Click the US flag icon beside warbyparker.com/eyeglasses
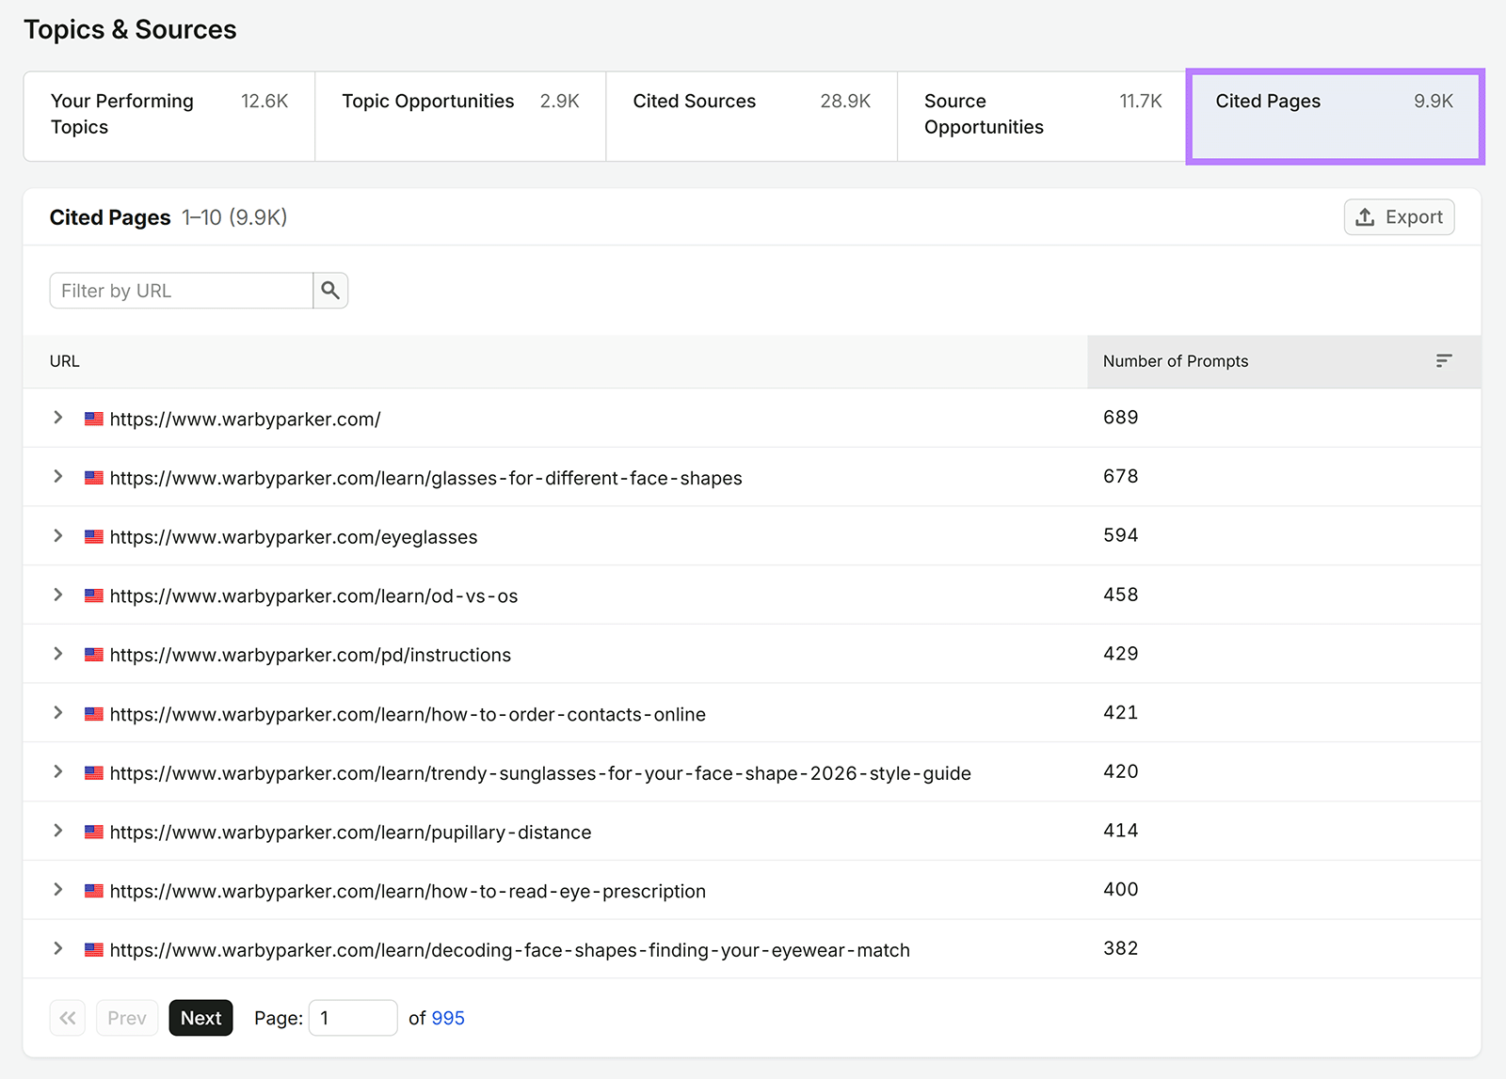Screen dimensions: 1506x1079 [x=94, y=537]
